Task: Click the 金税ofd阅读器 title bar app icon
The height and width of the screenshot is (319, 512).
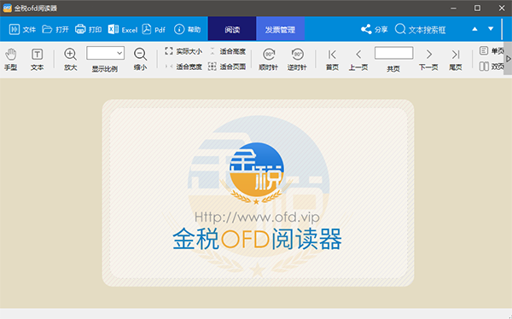Action: tap(7, 9)
